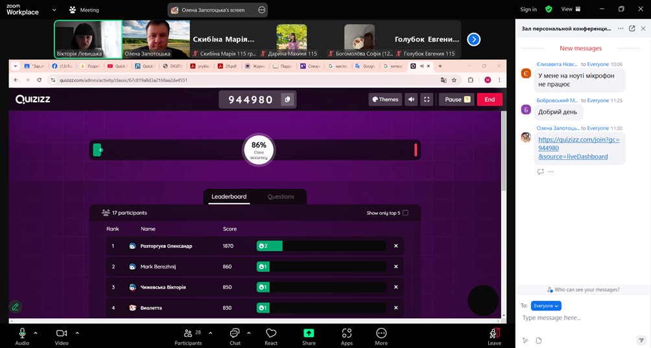Send chat message arrow icon
The width and height of the screenshot is (651, 348).
tap(641, 340)
